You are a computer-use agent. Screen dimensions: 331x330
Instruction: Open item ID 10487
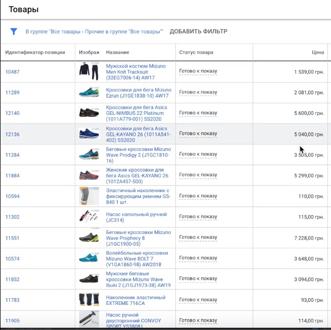12,72
